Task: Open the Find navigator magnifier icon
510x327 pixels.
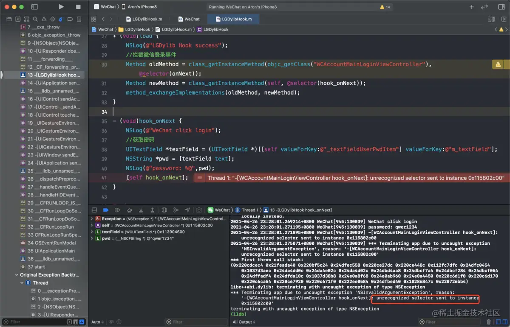Action: 35,19
